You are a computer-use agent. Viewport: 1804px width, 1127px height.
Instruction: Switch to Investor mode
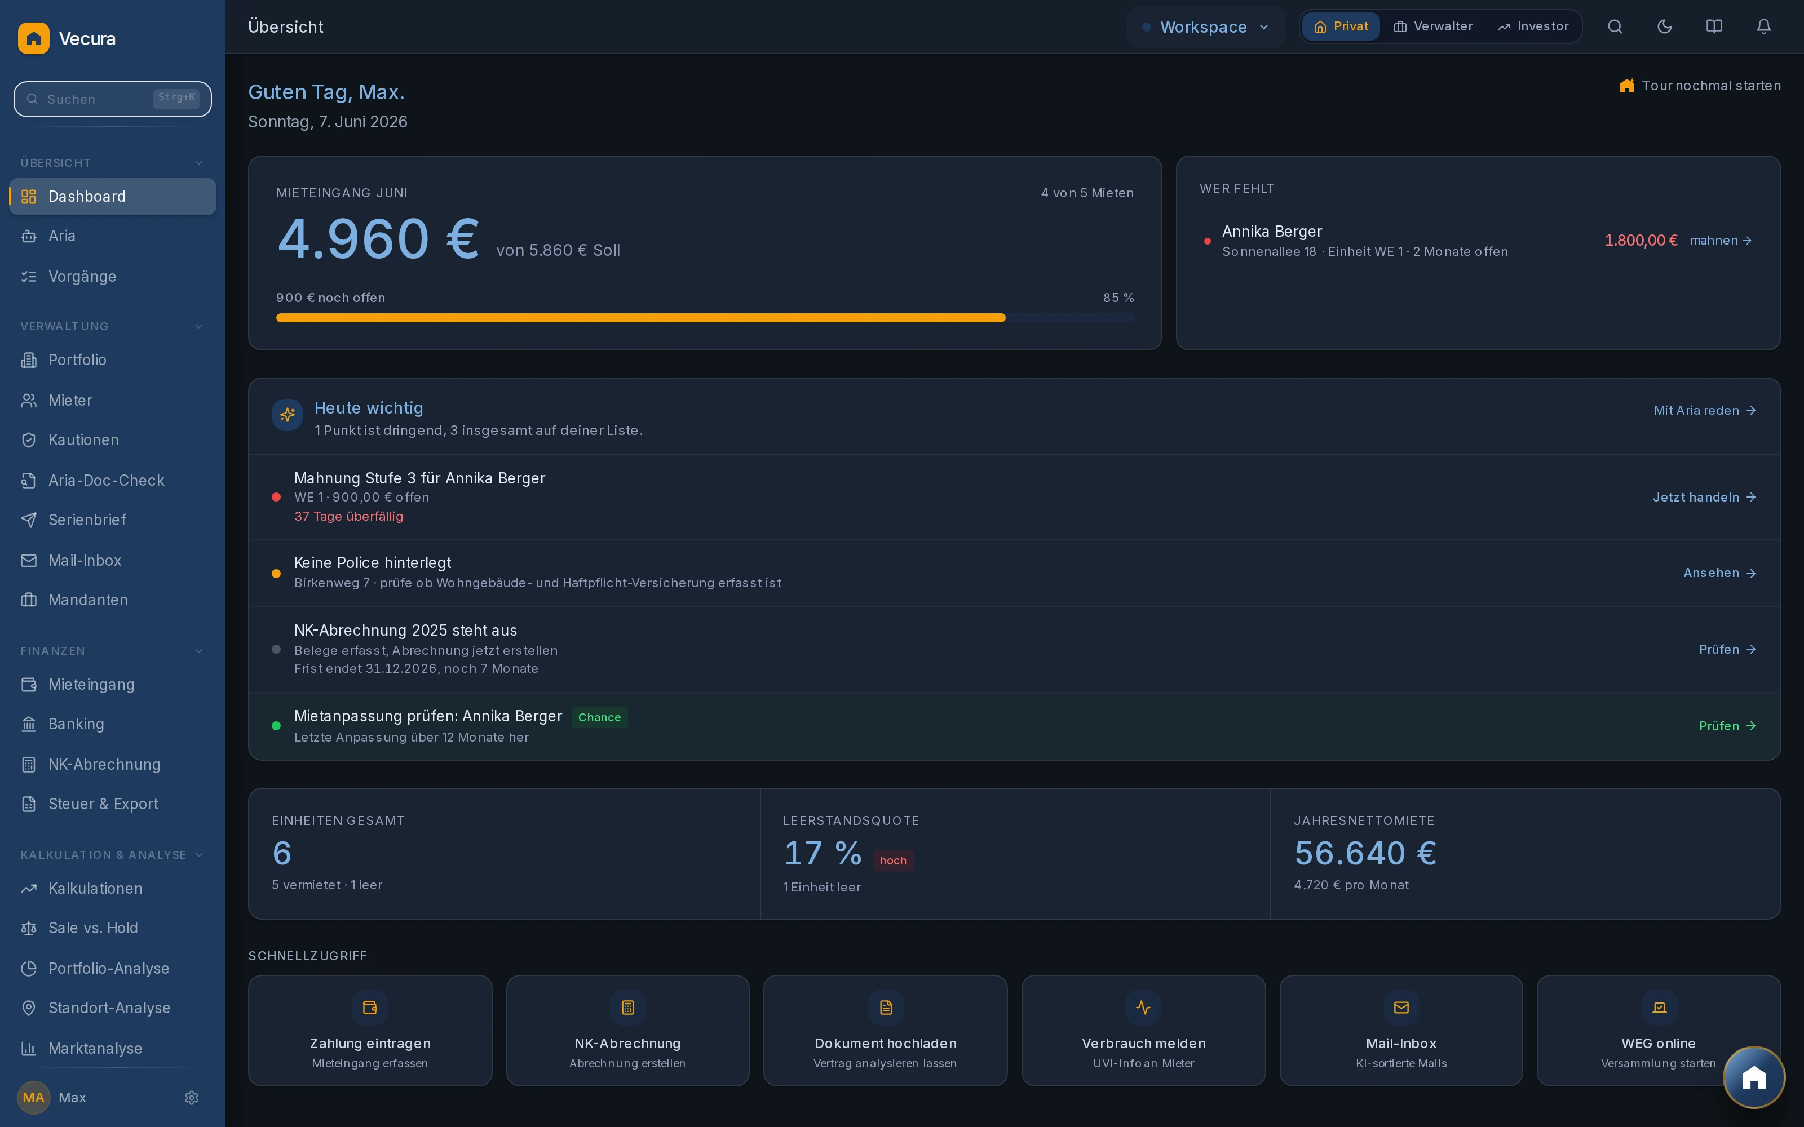click(1533, 27)
